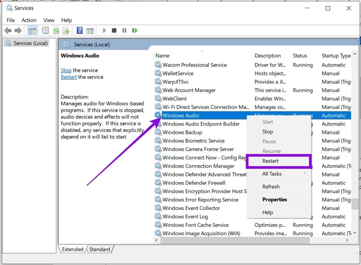361x265 pixels.
Task: Click gear icon beside Windows Backup
Action: click(158, 132)
